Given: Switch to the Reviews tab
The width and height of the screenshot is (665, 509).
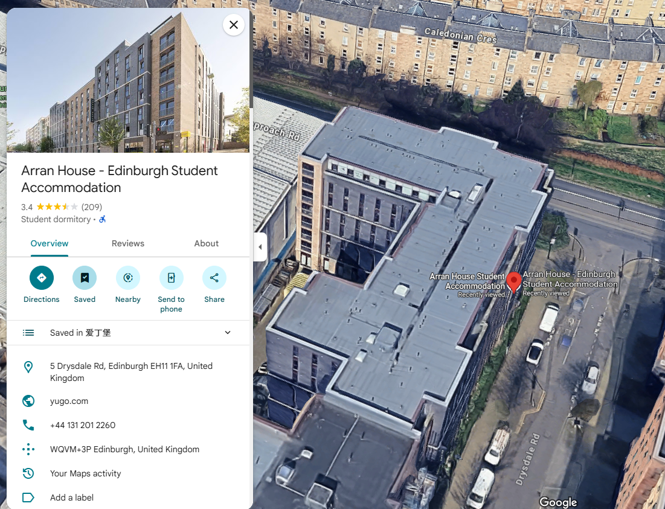Looking at the screenshot, I should pyautogui.click(x=128, y=243).
